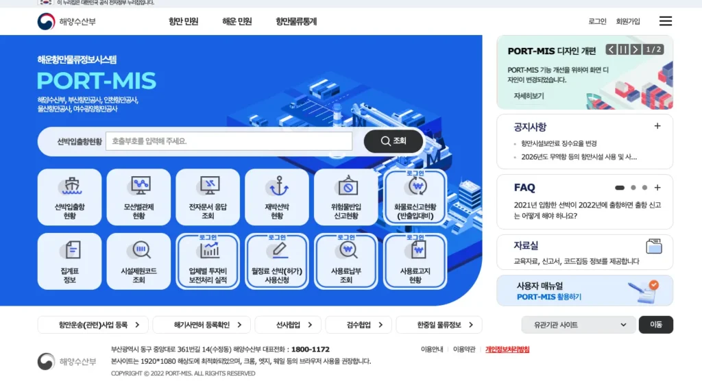Open 자세히보기 on the banner
Image resolution: width=702 pixels, height=381 pixels.
click(529, 96)
